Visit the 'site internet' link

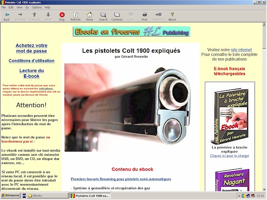pos(241,50)
